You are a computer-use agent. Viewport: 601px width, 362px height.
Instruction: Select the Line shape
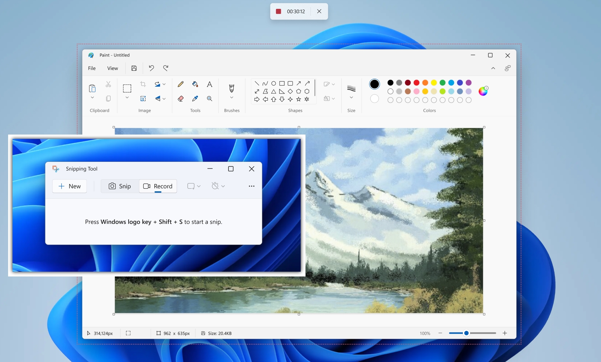[x=257, y=83]
